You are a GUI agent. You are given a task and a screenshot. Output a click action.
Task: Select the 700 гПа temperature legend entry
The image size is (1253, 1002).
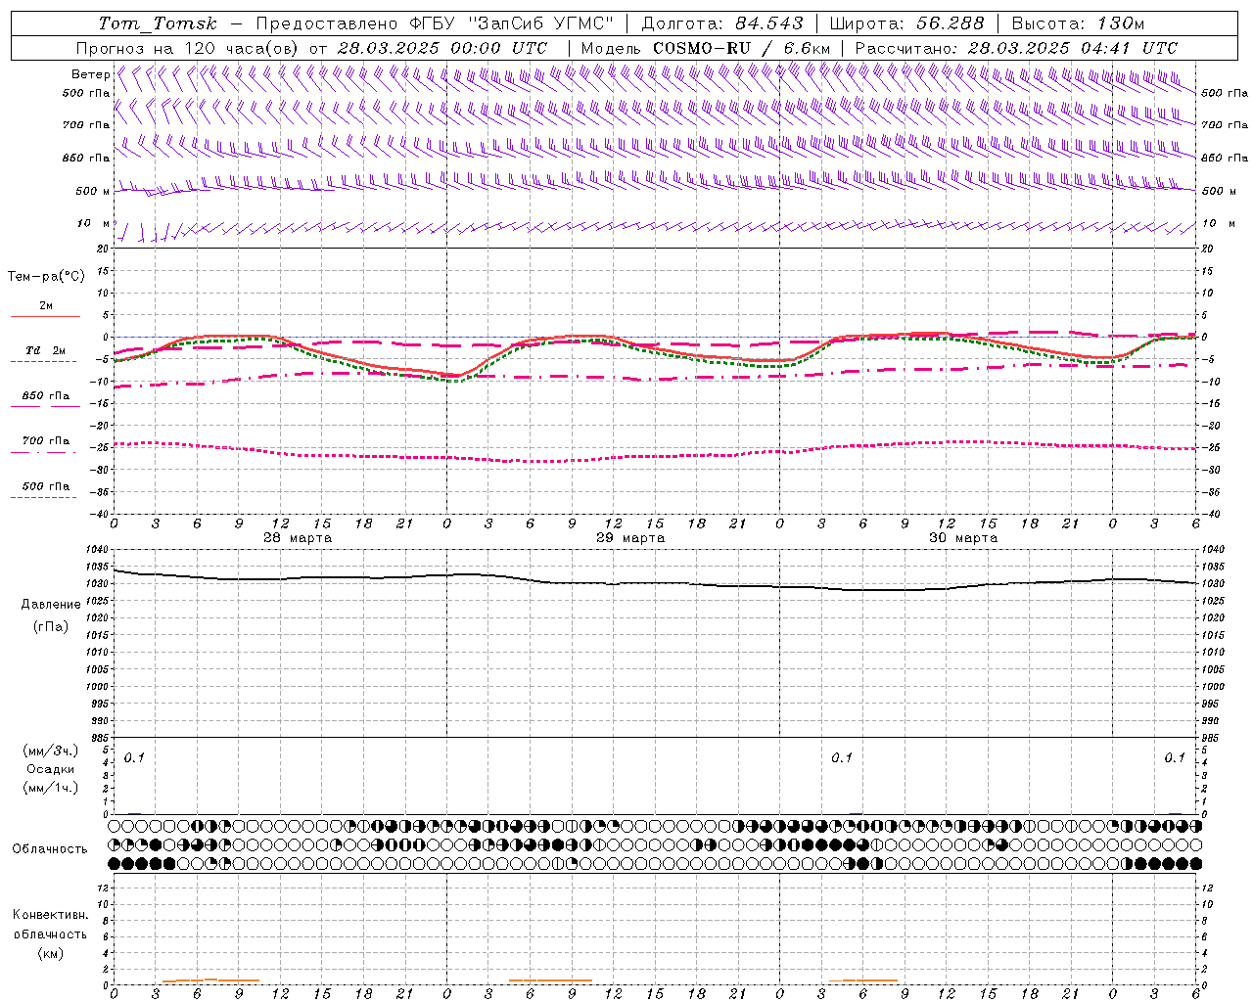(x=46, y=441)
